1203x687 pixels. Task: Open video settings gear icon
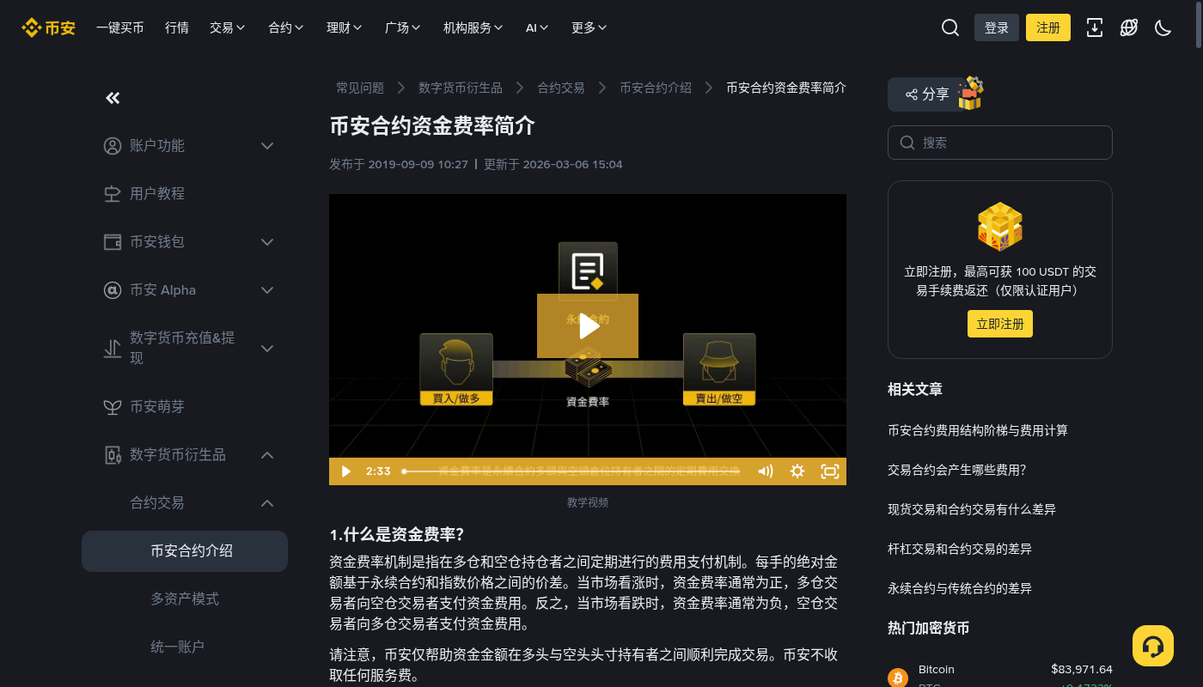797,471
